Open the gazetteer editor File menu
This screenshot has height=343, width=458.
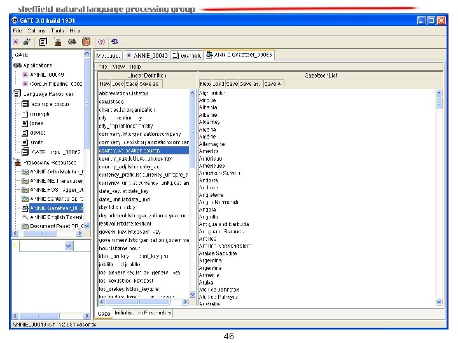tap(103, 67)
